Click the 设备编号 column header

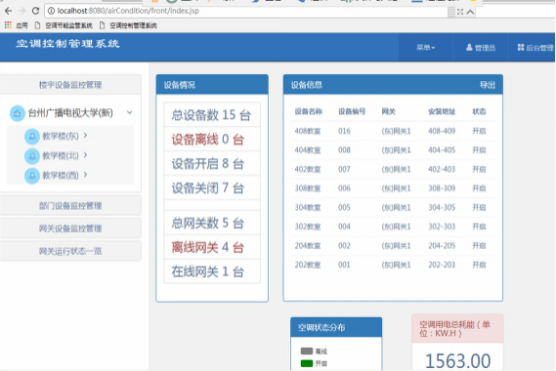[x=352, y=111]
